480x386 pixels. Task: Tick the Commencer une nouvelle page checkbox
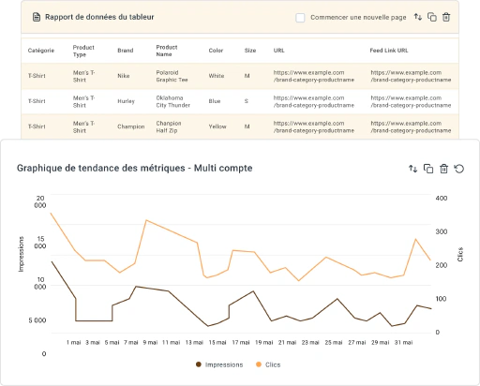pos(300,18)
